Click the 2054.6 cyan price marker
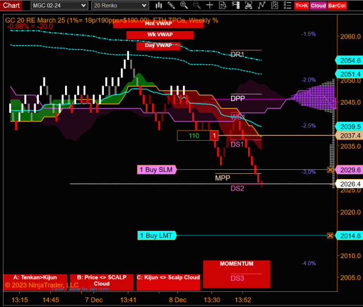This screenshot has height=307, width=363. (349, 60)
